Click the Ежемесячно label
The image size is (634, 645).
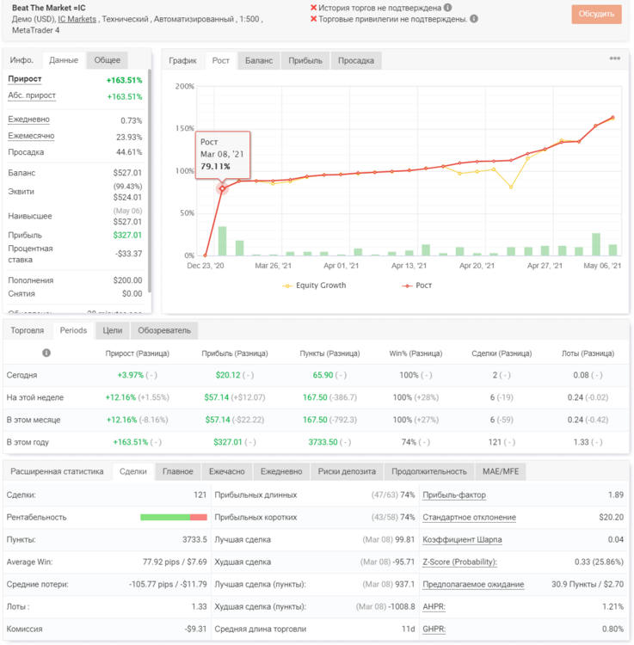pos(31,136)
